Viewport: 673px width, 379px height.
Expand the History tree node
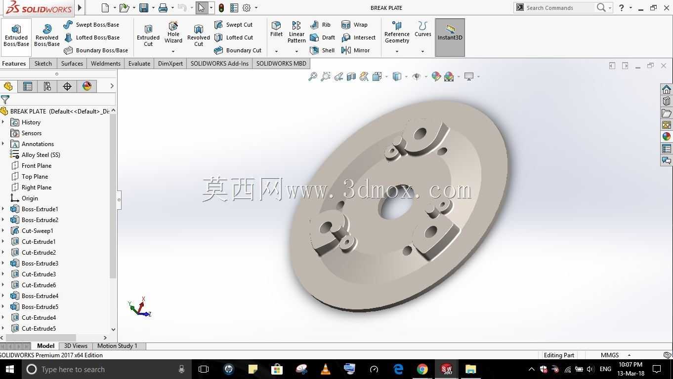tap(3, 122)
